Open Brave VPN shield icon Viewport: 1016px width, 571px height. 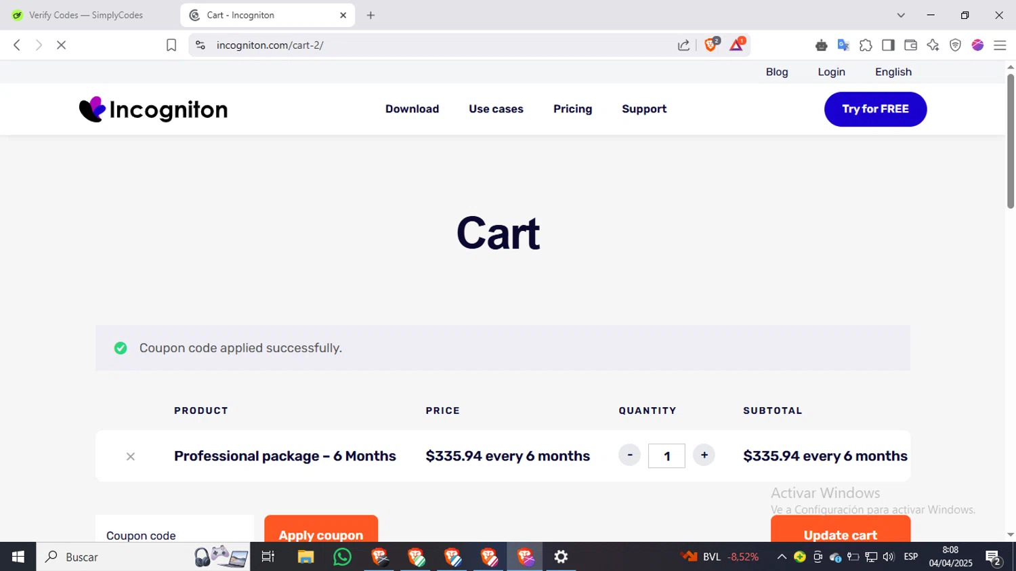[x=955, y=45]
